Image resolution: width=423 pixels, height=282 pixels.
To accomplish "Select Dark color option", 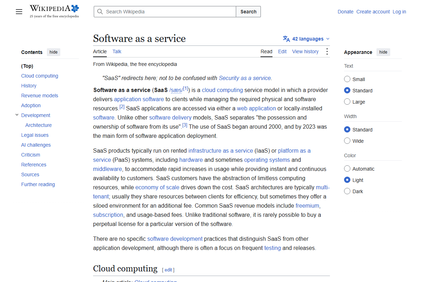I will [347, 191].
